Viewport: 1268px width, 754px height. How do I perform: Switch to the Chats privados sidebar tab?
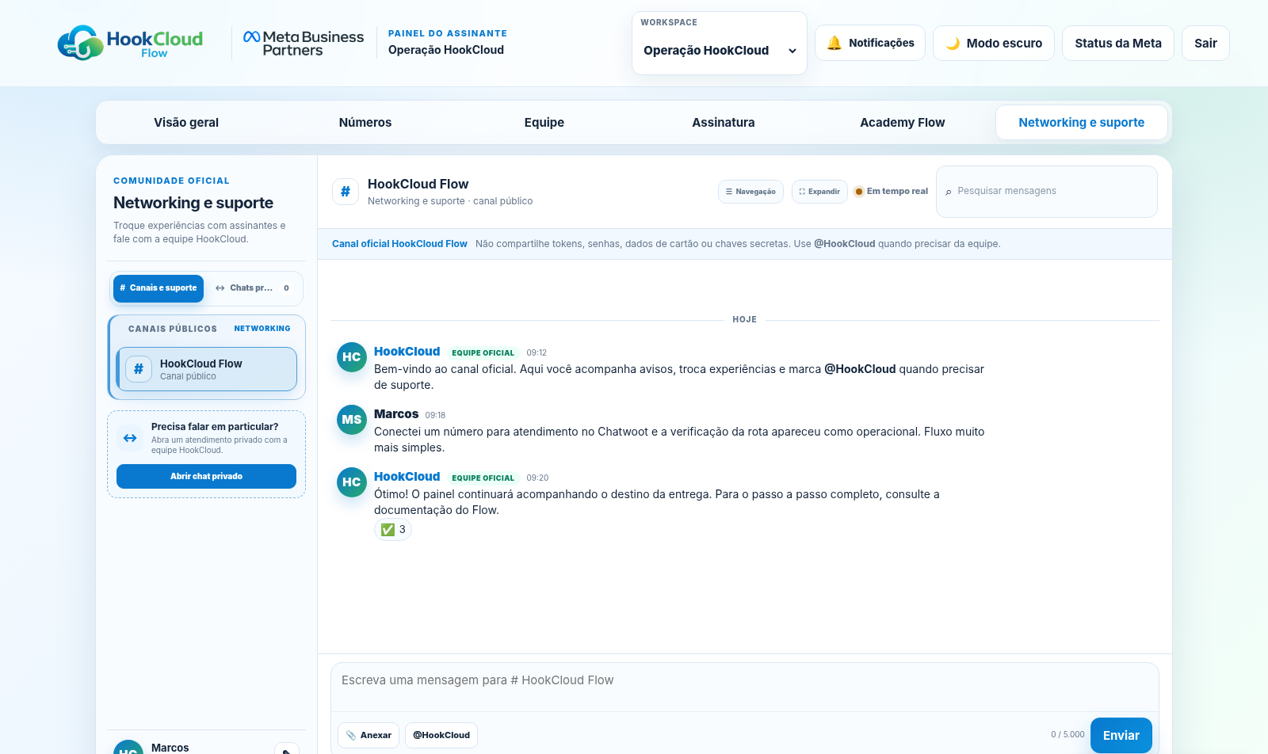(x=252, y=288)
